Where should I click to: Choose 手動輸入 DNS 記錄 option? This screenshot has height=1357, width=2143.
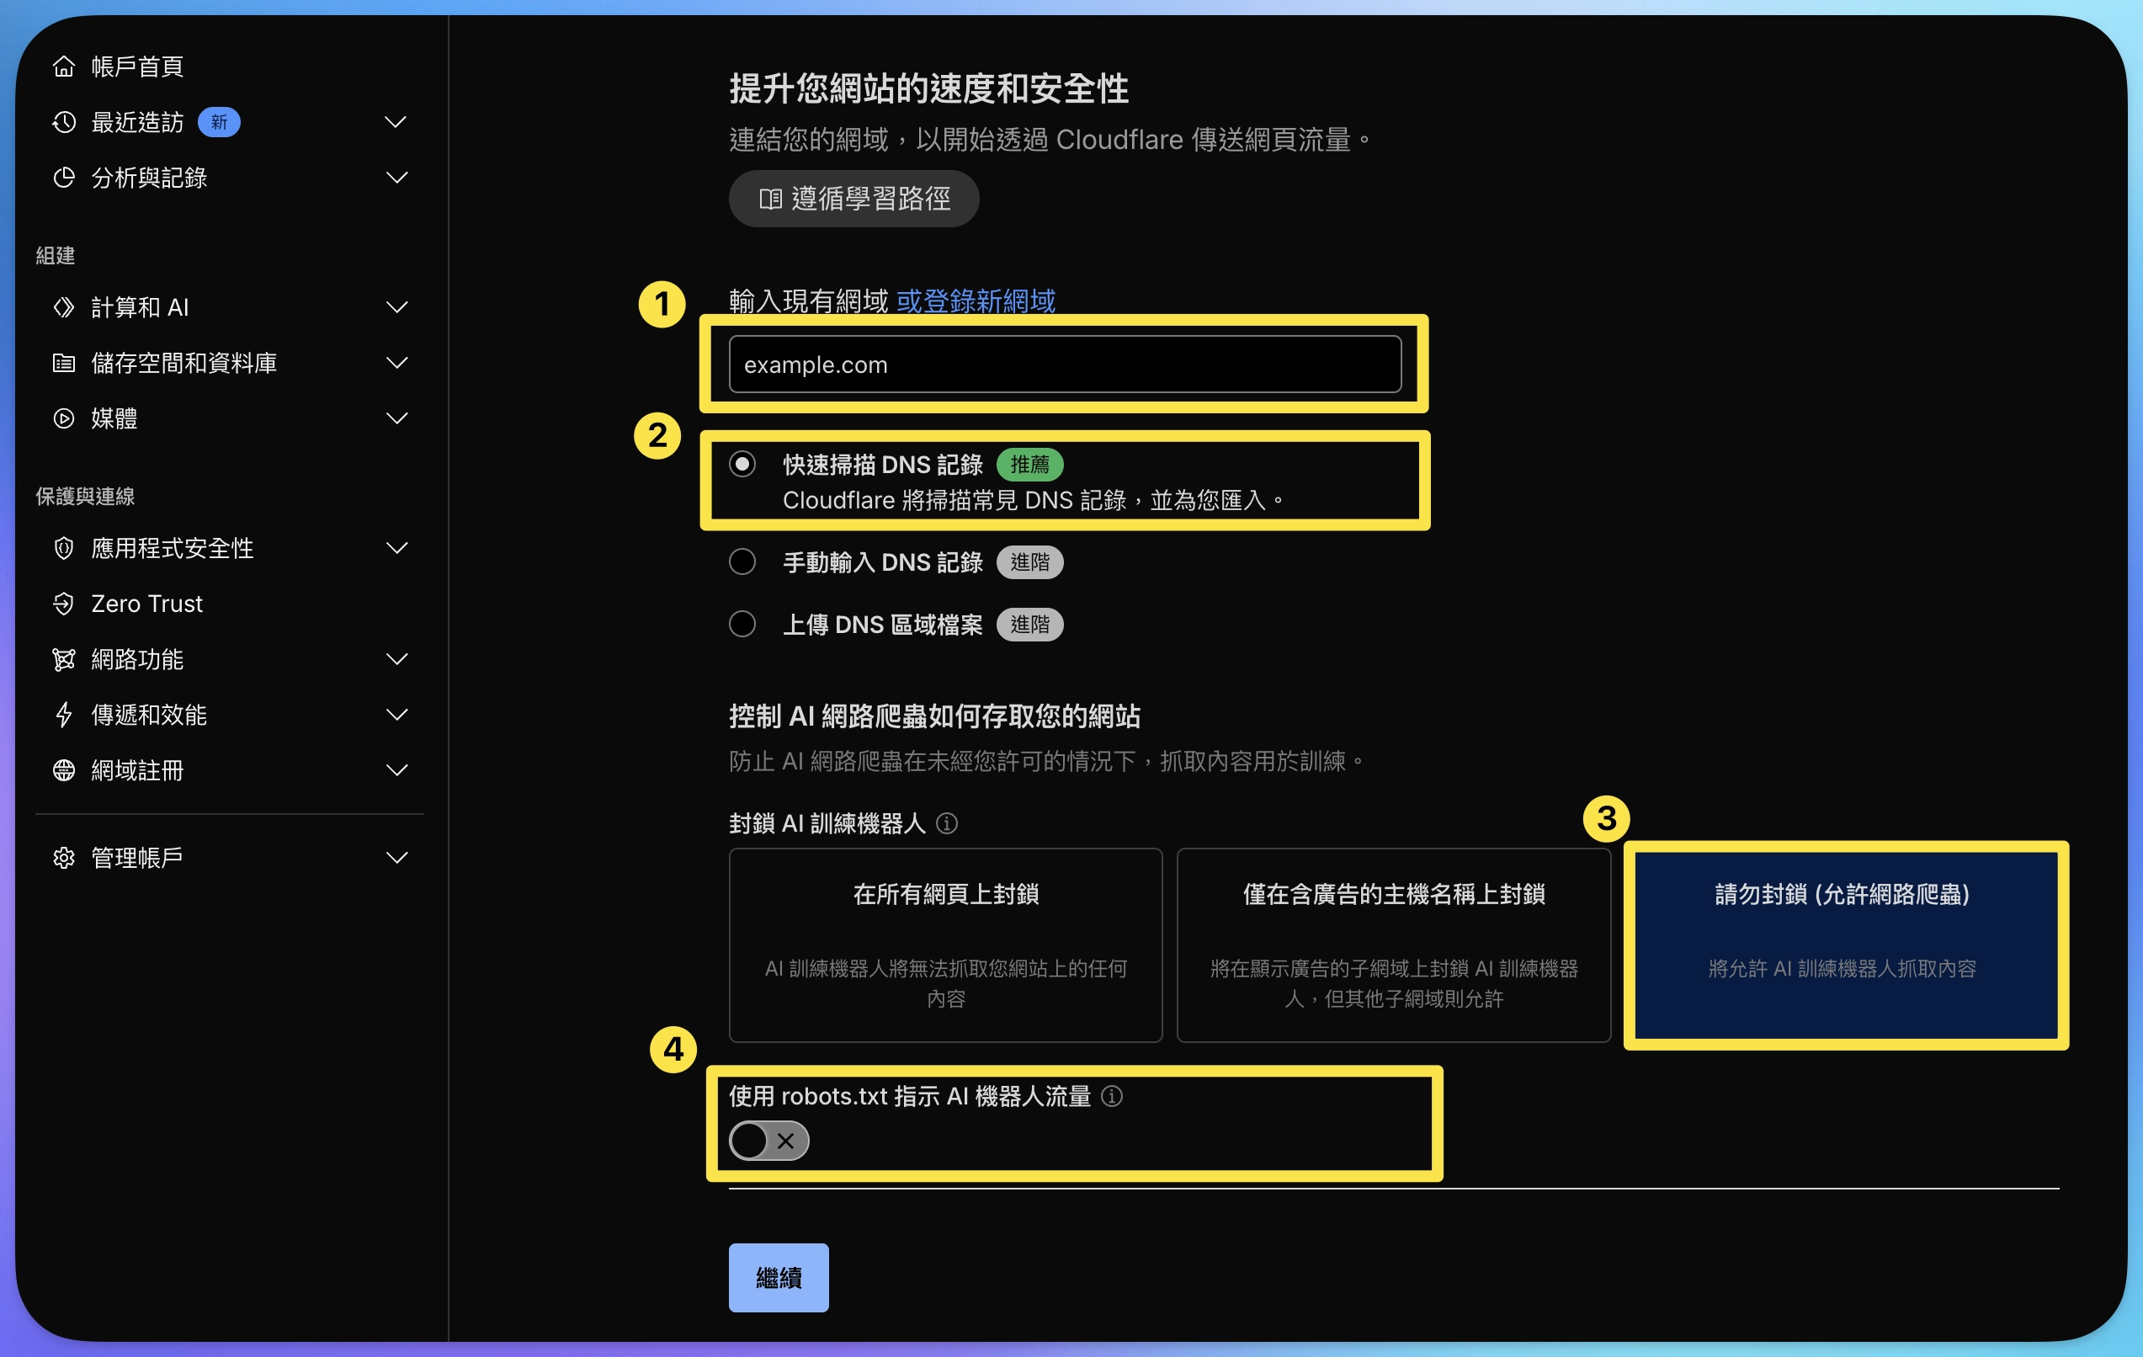tap(742, 561)
